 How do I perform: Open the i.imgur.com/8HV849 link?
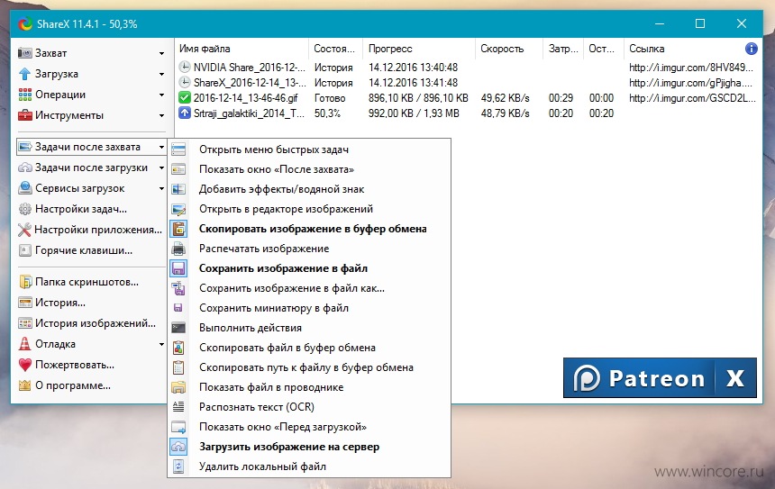691,68
